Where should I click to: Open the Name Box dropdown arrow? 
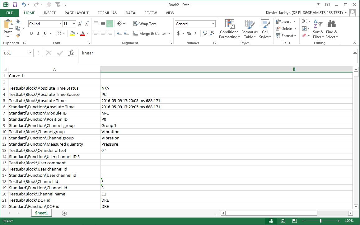pos(30,53)
